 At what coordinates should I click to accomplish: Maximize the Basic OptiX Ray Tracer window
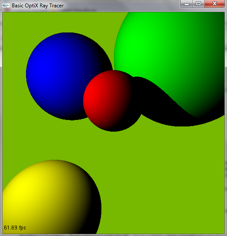(x=198, y=4)
